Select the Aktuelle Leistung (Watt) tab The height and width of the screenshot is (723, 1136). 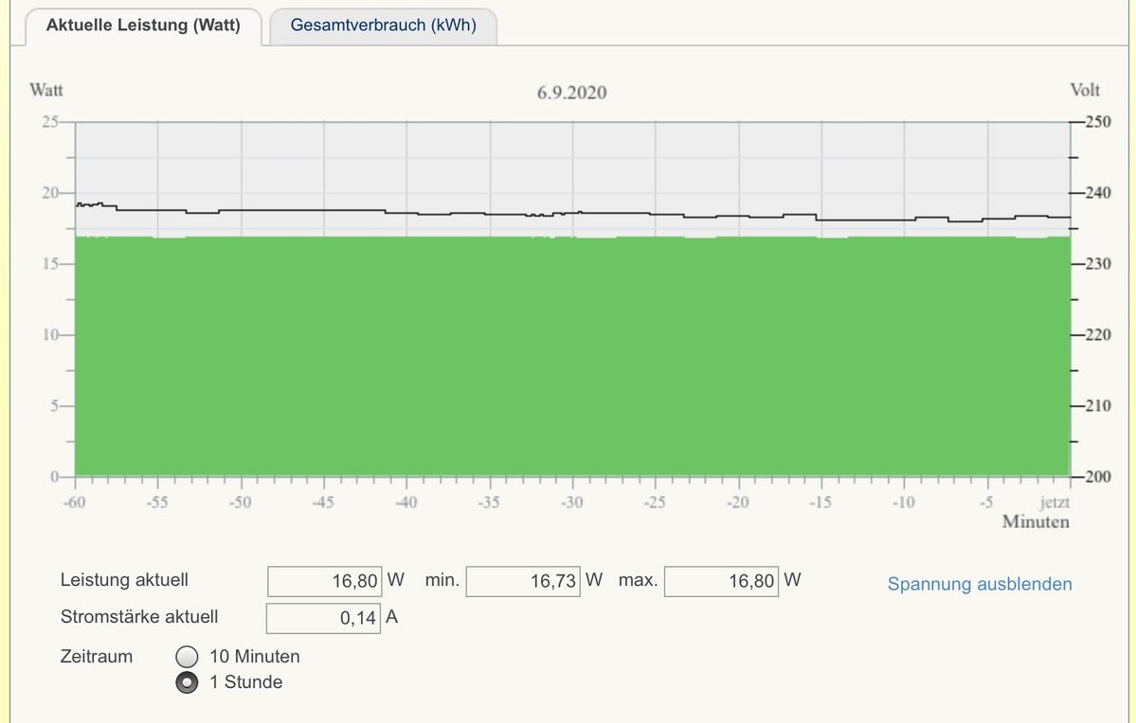(x=143, y=26)
